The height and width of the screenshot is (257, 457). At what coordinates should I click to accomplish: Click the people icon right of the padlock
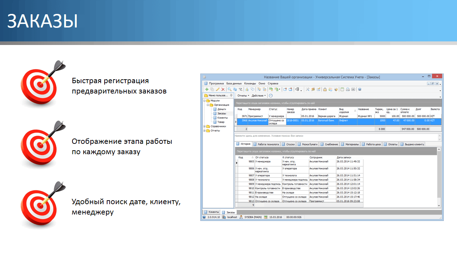tap(331, 89)
